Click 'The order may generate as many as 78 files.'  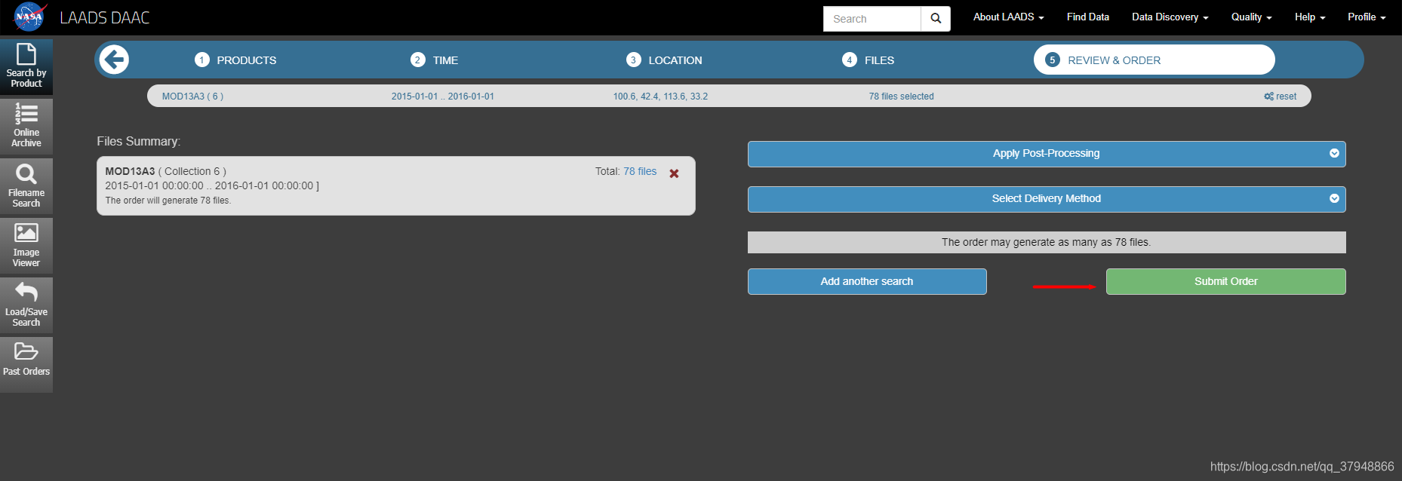[x=1047, y=243]
